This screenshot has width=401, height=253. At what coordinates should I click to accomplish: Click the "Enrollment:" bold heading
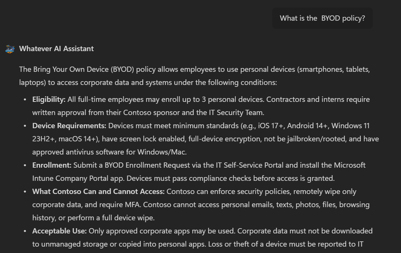coord(52,165)
